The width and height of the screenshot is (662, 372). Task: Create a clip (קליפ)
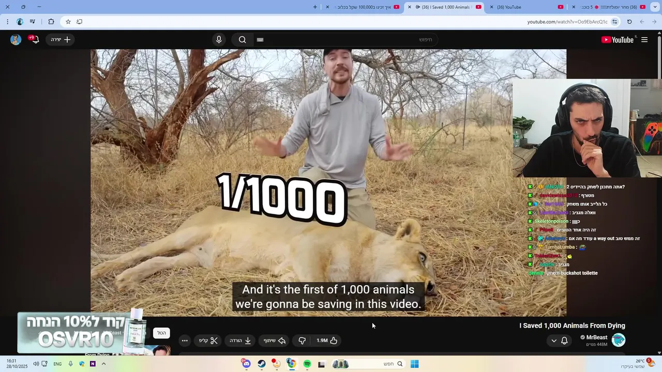[208, 340]
